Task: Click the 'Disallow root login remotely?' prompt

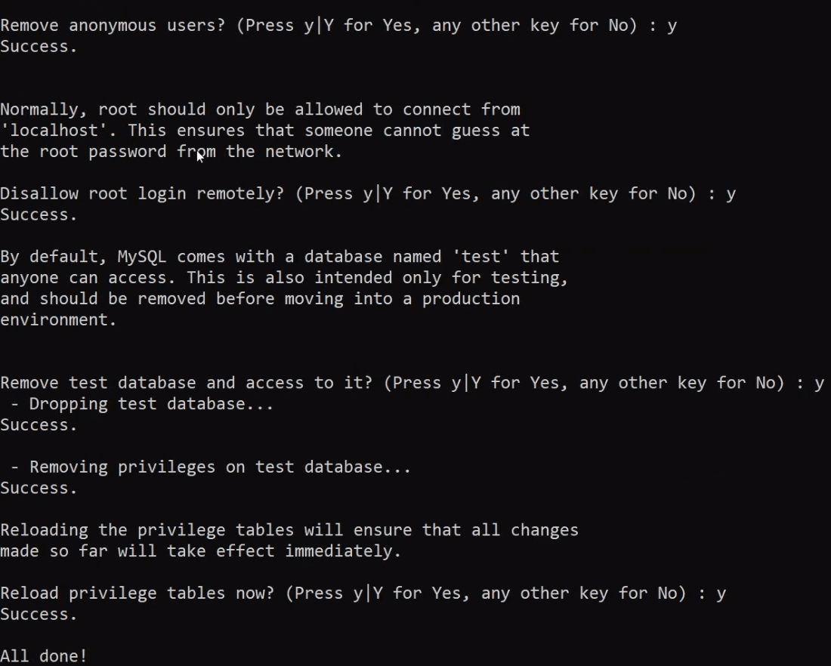Action: 142,194
